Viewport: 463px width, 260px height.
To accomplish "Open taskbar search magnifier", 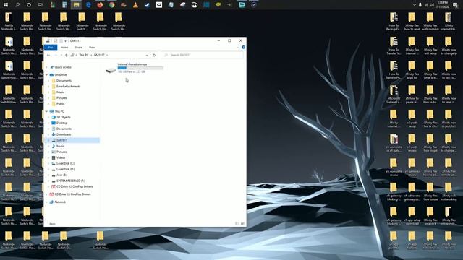I will [17, 5].
